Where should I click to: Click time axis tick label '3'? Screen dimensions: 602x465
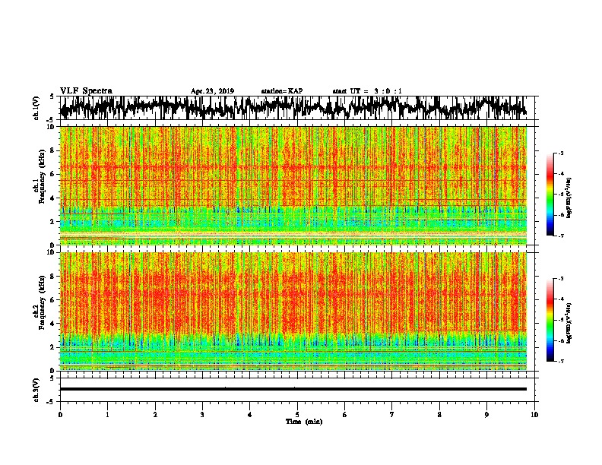[x=202, y=415]
